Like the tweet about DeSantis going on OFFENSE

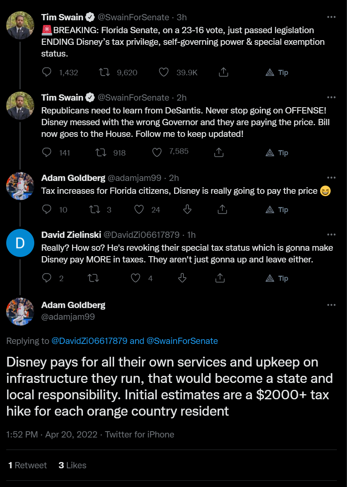(x=157, y=152)
